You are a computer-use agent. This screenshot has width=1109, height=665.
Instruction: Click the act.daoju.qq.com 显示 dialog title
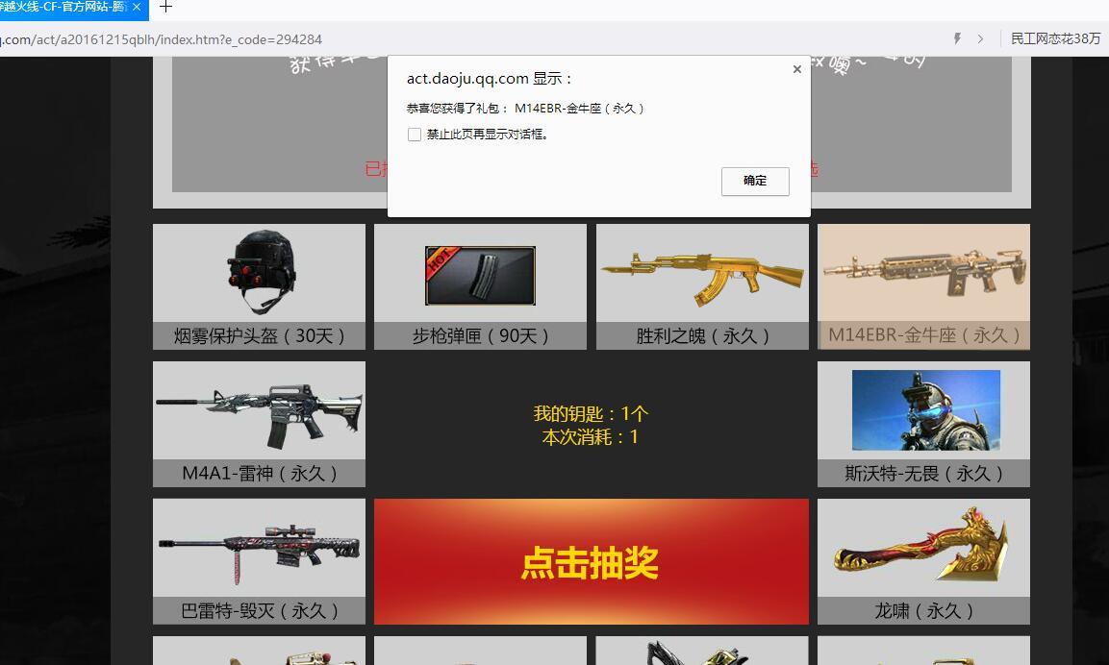click(489, 79)
